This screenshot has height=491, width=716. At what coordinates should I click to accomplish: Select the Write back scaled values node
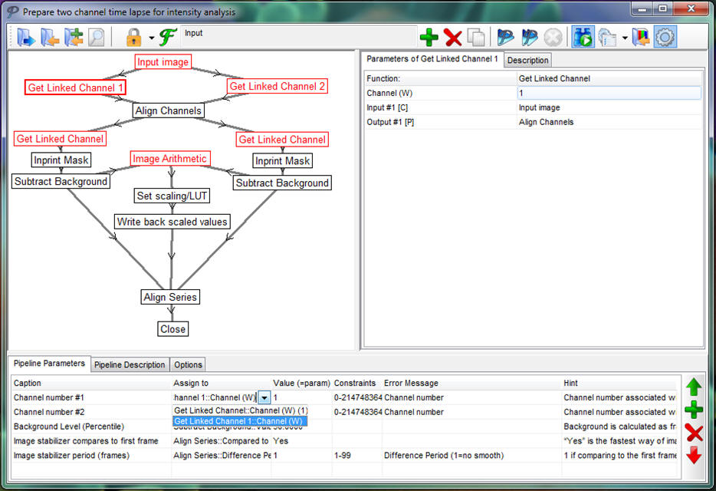tap(172, 222)
